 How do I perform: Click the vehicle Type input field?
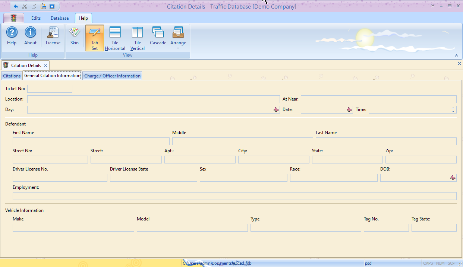(x=306, y=228)
